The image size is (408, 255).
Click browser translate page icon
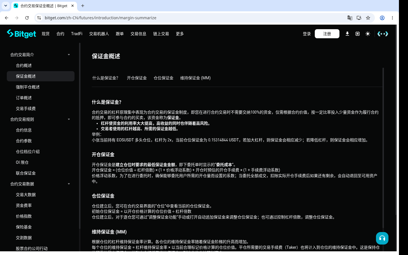click(350, 18)
